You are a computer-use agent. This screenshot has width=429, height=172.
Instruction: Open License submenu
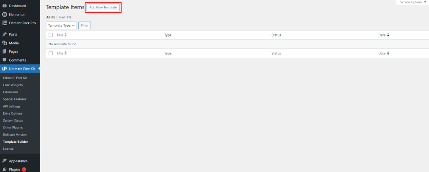pos(8,149)
